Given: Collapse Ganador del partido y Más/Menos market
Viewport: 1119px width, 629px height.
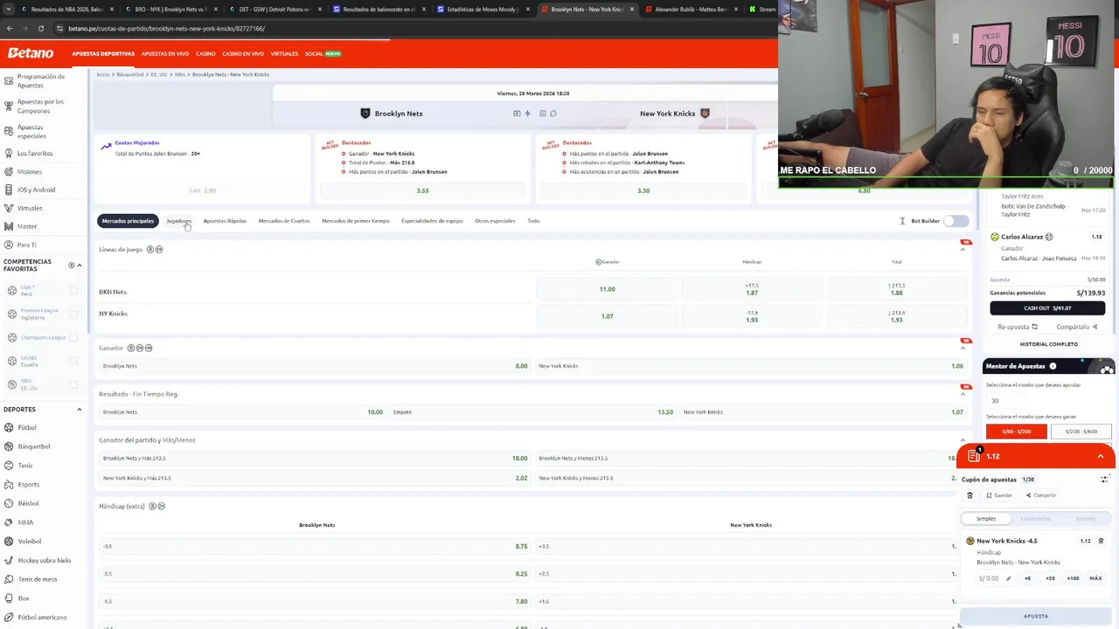Looking at the screenshot, I should (963, 440).
